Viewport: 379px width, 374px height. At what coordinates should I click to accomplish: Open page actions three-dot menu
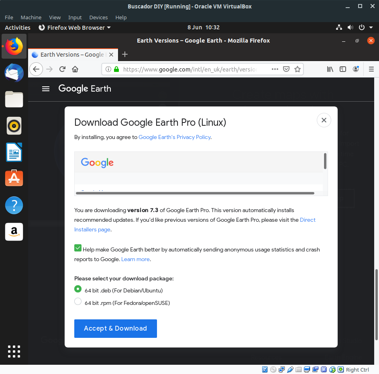pyautogui.click(x=275, y=69)
